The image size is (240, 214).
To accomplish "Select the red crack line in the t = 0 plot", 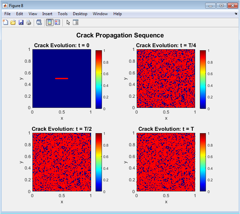I will pyautogui.click(x=61, y=79).
